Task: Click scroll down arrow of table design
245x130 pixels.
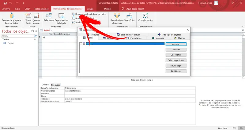Action: [243, 77]
